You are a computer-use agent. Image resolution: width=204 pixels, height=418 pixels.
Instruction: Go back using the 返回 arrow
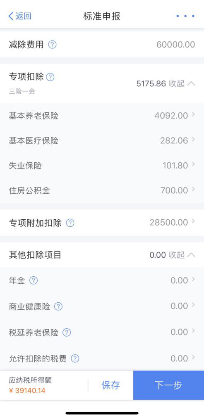tap(20, 16)
